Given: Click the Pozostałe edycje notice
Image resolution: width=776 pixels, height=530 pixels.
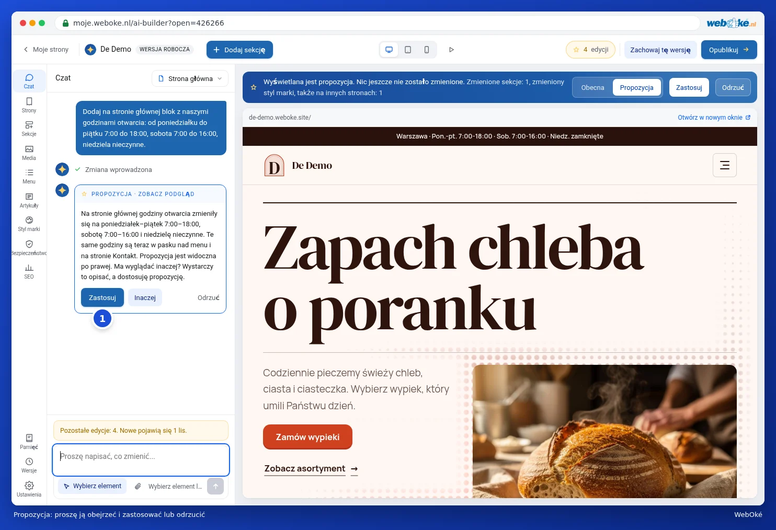Looking at the screenshot, I should coord(141,431).
